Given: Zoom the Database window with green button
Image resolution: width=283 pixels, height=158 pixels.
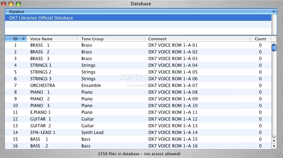Looking at the screenshot, I should [x=18, y=4].
